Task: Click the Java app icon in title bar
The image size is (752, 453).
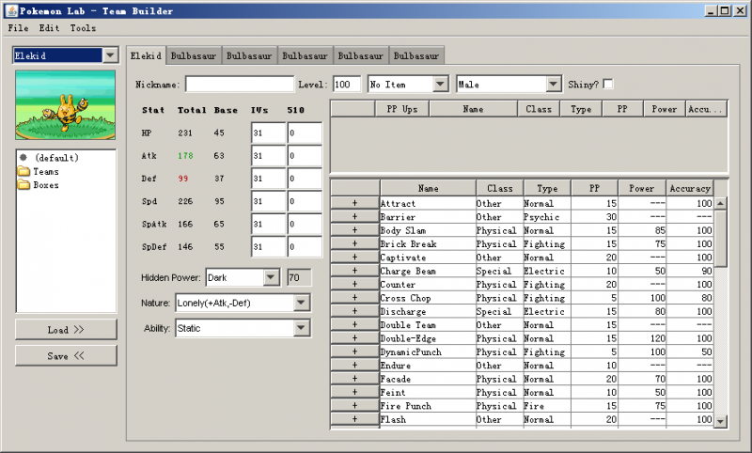Action: tap(11, 10)
